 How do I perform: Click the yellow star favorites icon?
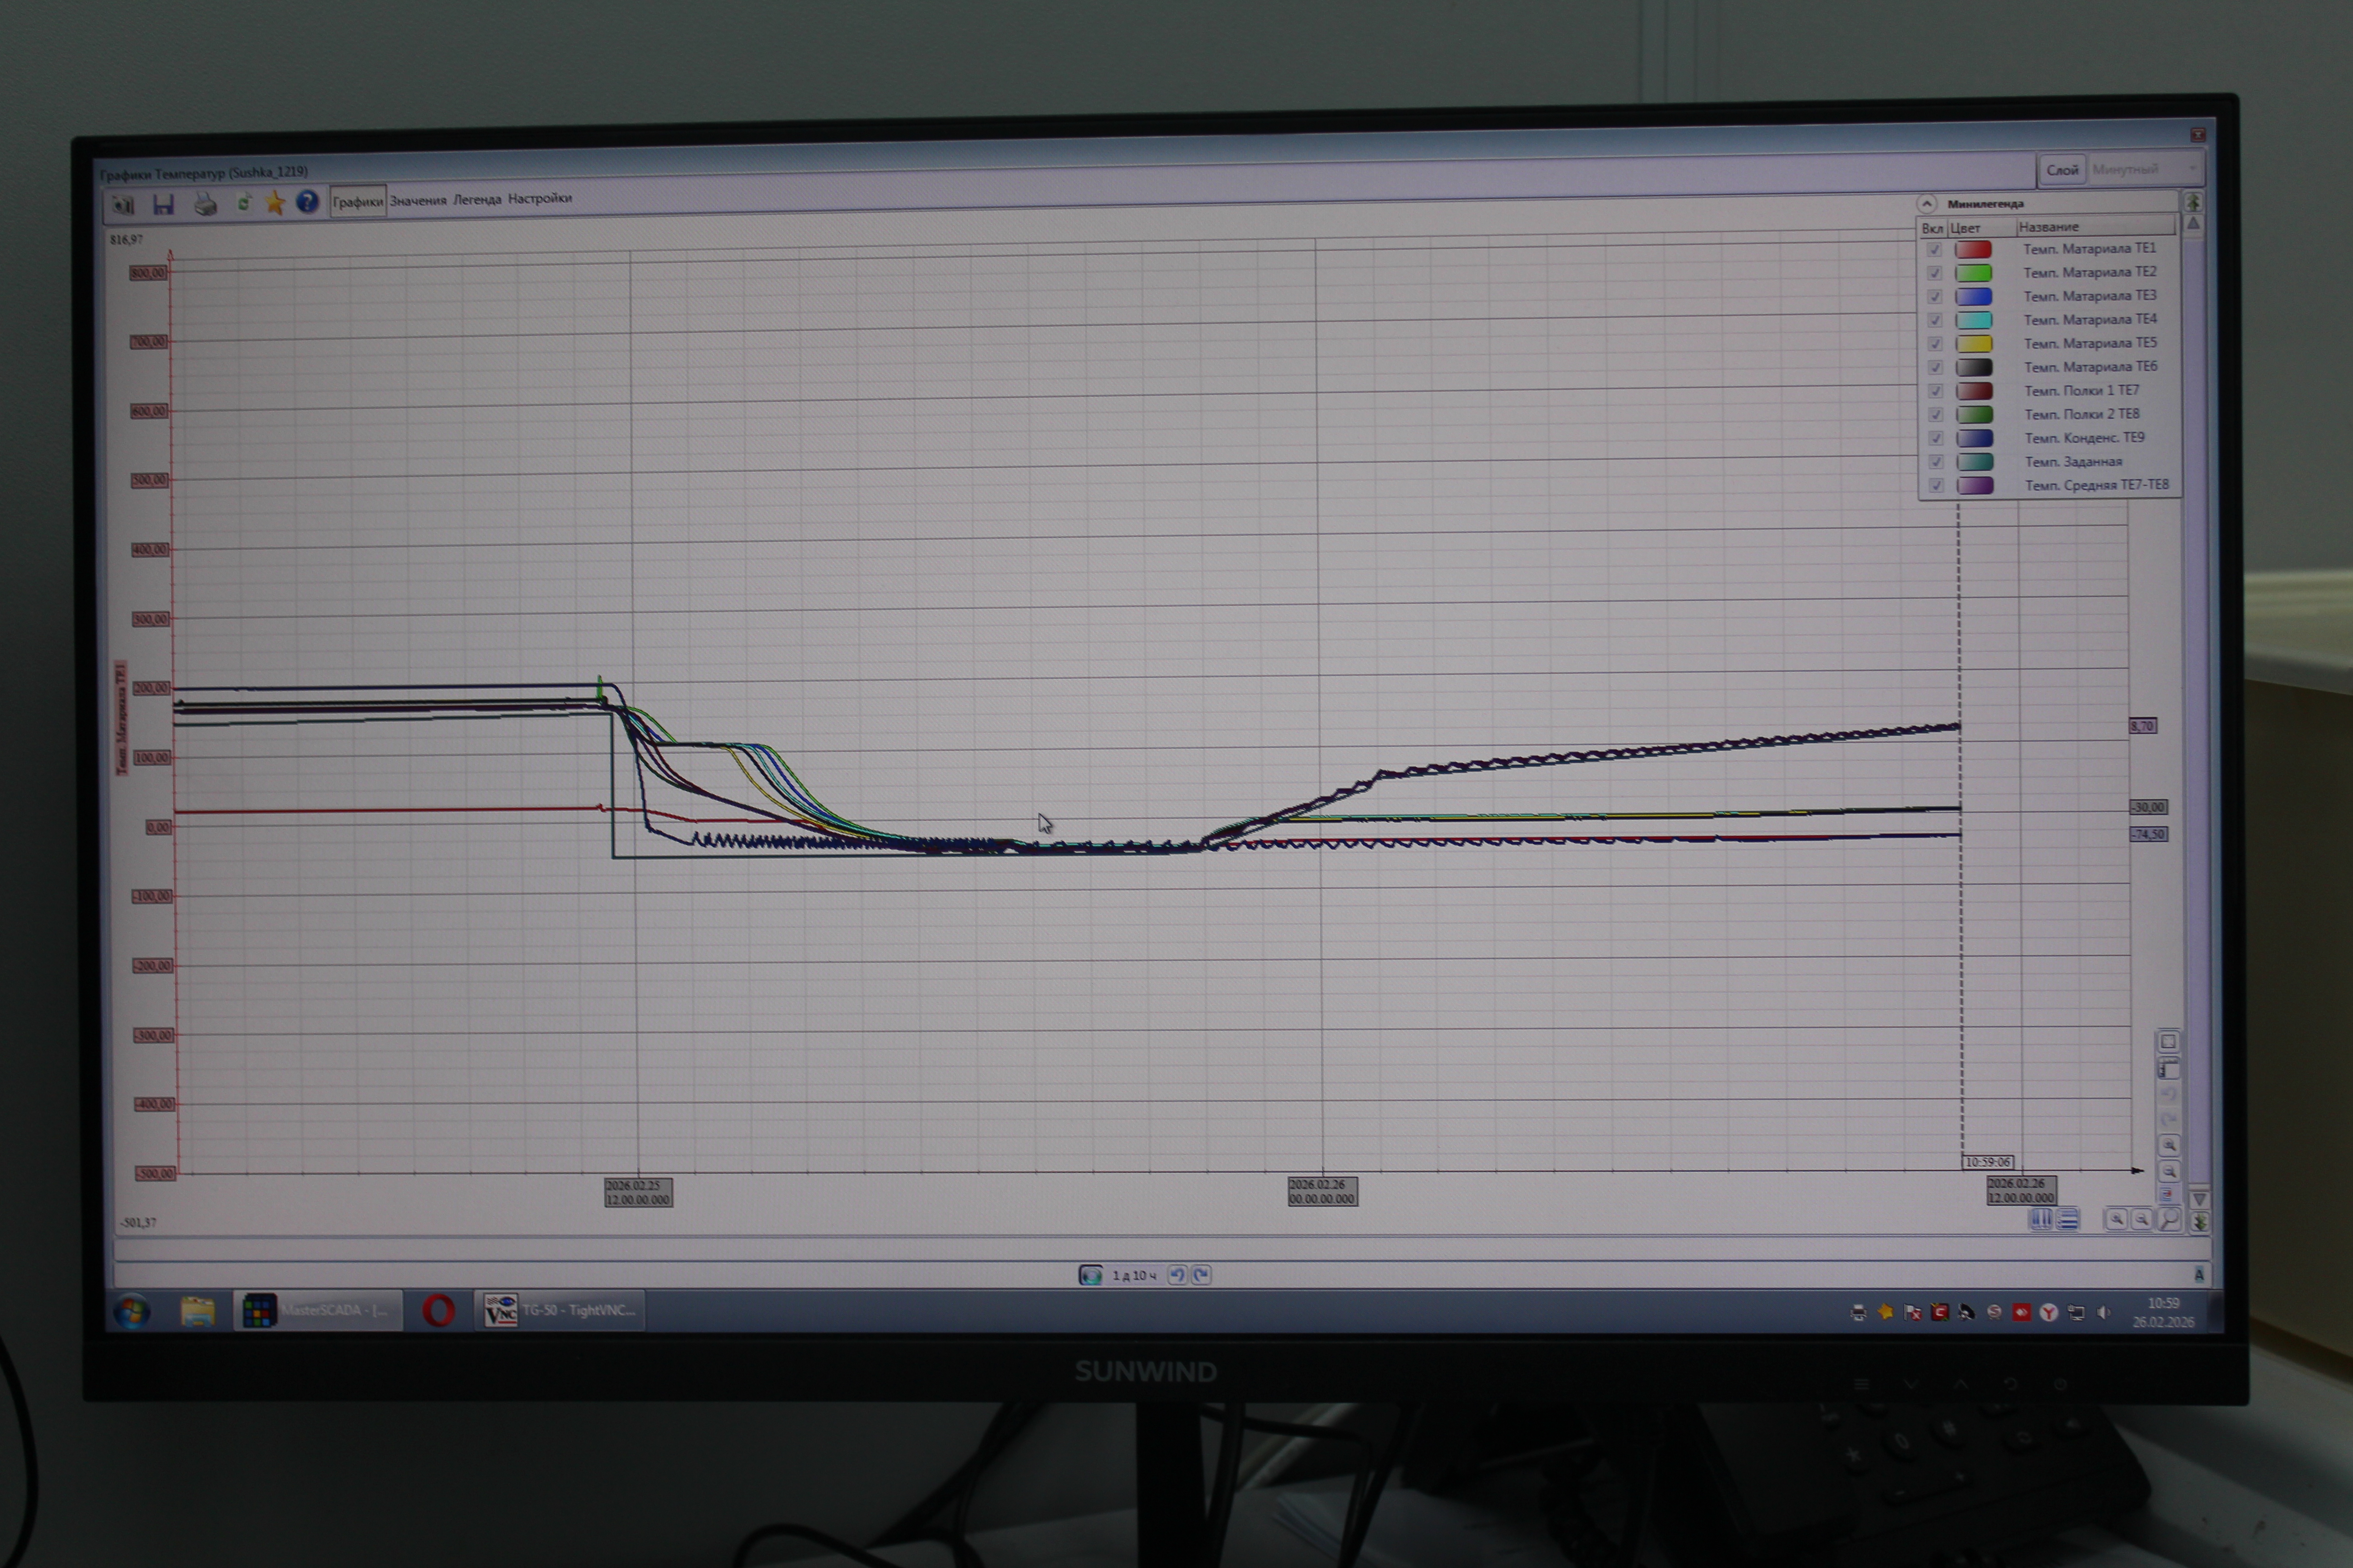(275, 203)
